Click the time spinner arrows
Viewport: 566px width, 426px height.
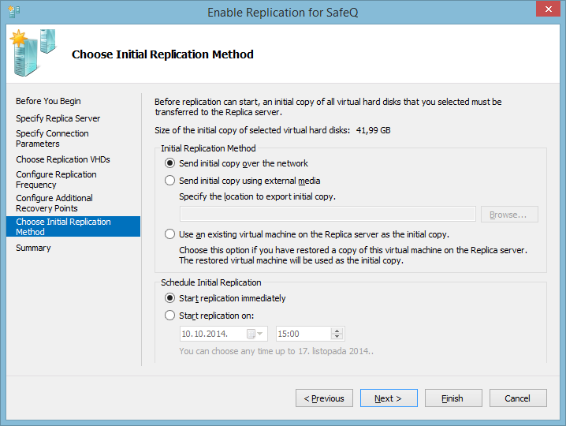337,334
